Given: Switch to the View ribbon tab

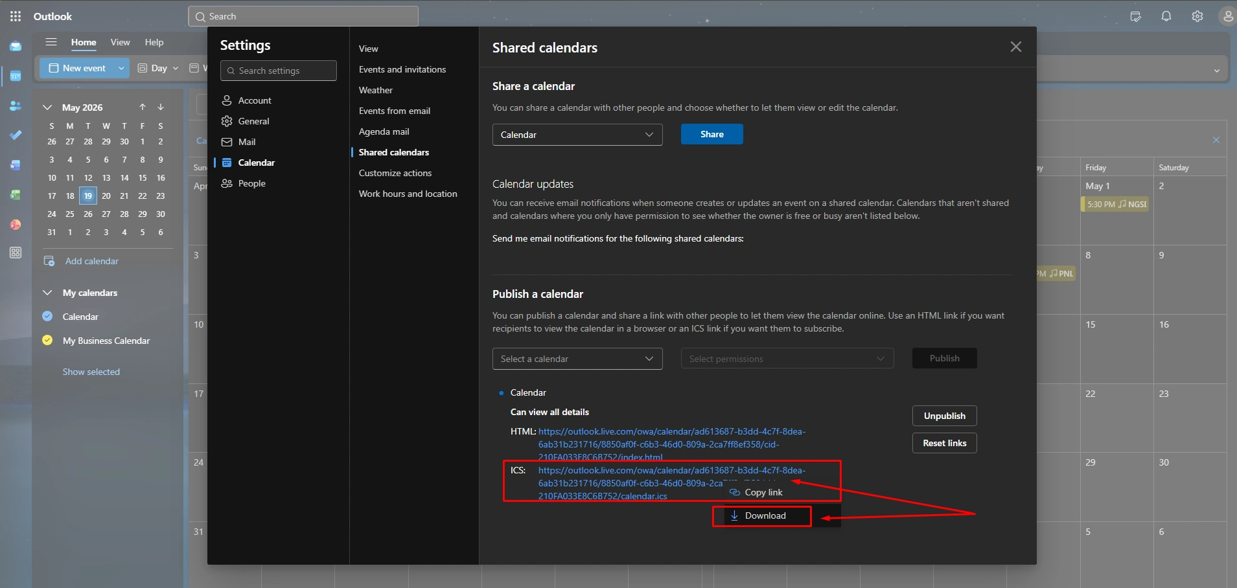Looking at the screenshot, I should pyautogui.click(x=120, y=42).
